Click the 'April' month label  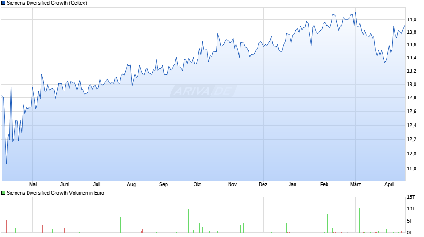(389, 185)
